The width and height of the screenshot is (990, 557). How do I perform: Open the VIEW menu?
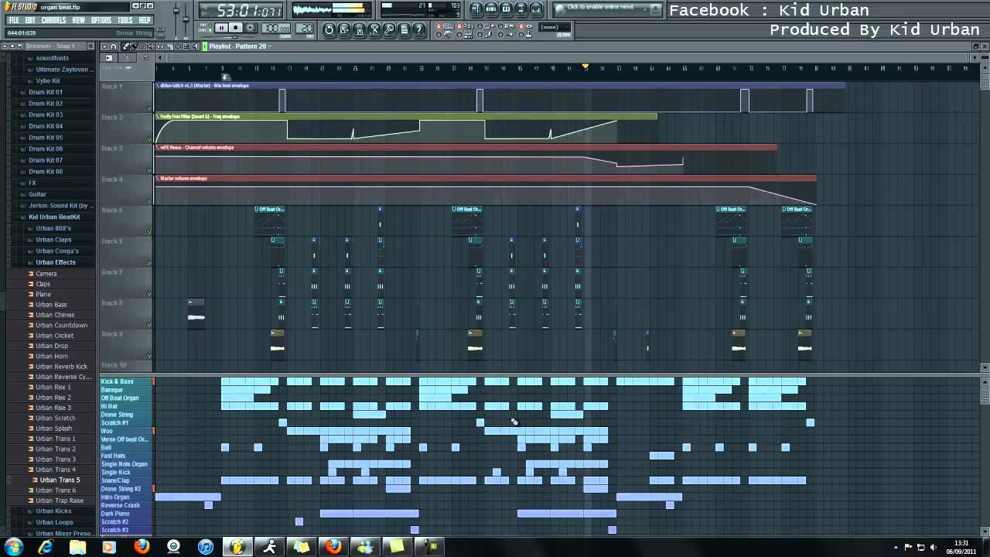tap(78, 20)
